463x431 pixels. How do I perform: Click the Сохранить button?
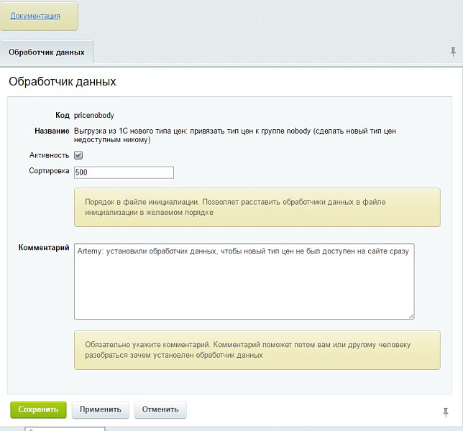pos(38,409)
